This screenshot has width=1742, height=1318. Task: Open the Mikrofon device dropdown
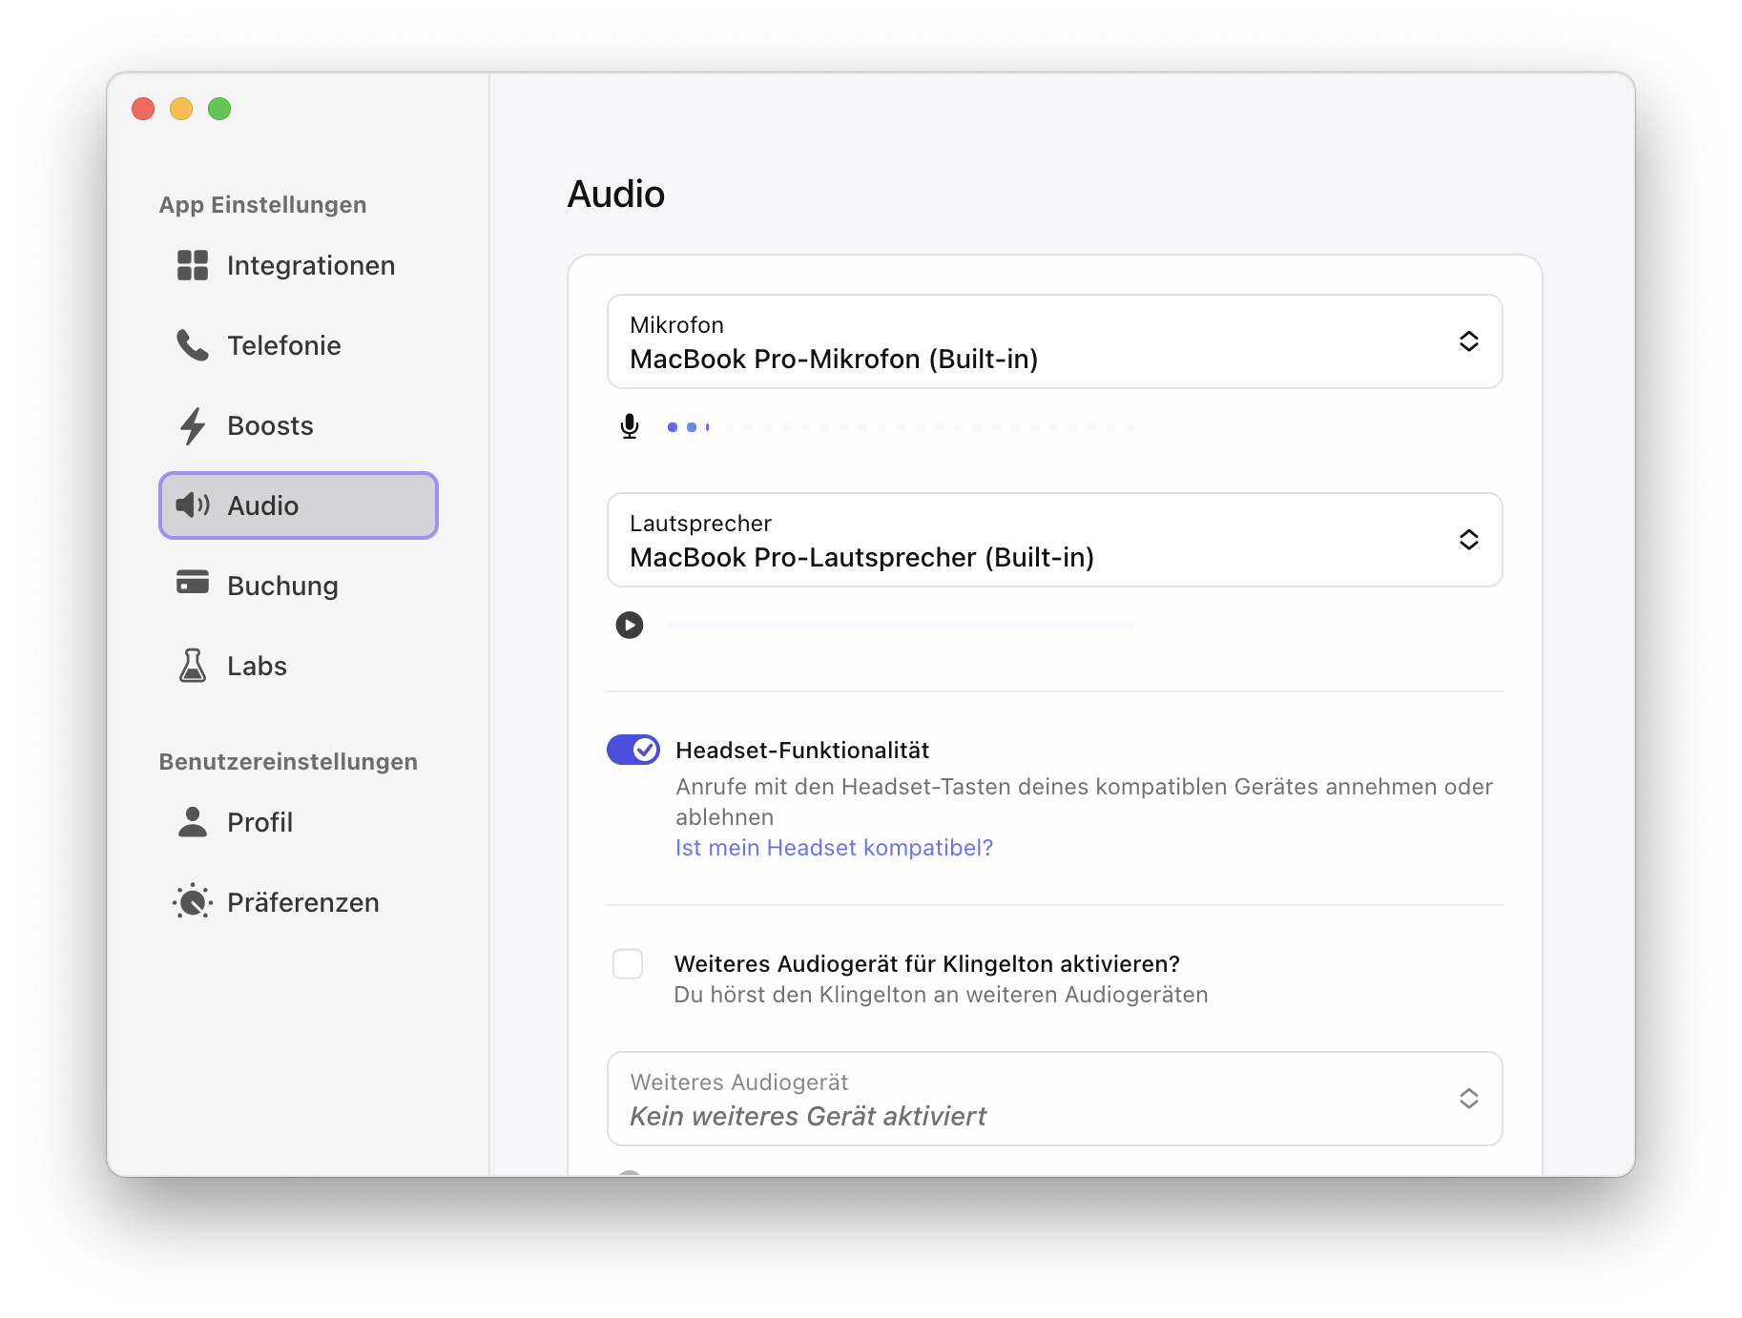(1055, 341)
